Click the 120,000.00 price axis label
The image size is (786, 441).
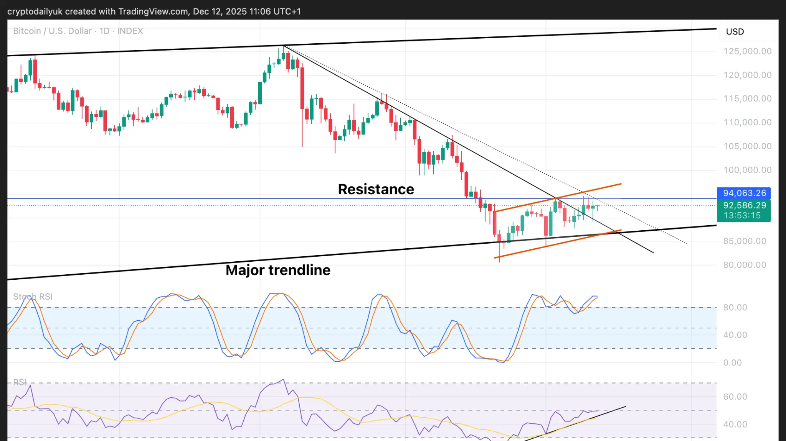[747, 75]
